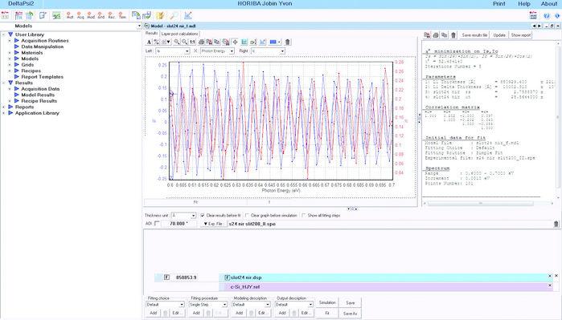Select the Materials tree item
The width and height of the screenshot is (562, 320).
tap(32, 53)
